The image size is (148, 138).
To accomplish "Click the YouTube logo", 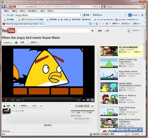I will [9, 30].
